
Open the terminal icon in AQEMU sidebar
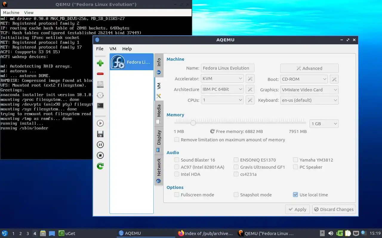click(100, 106)
